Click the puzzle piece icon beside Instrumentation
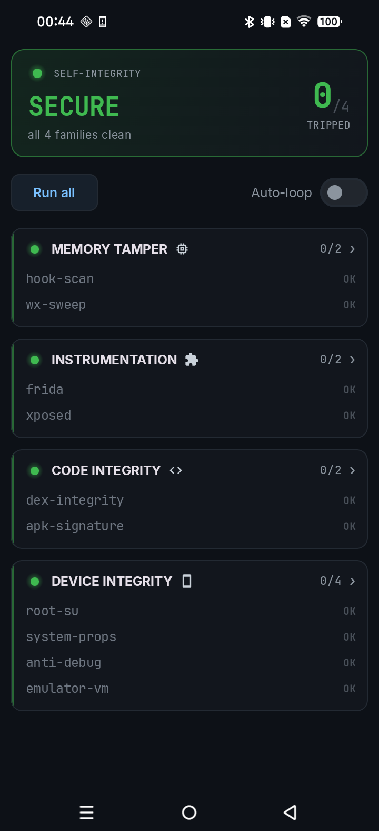The image size is (379, 831). [192, 360]
